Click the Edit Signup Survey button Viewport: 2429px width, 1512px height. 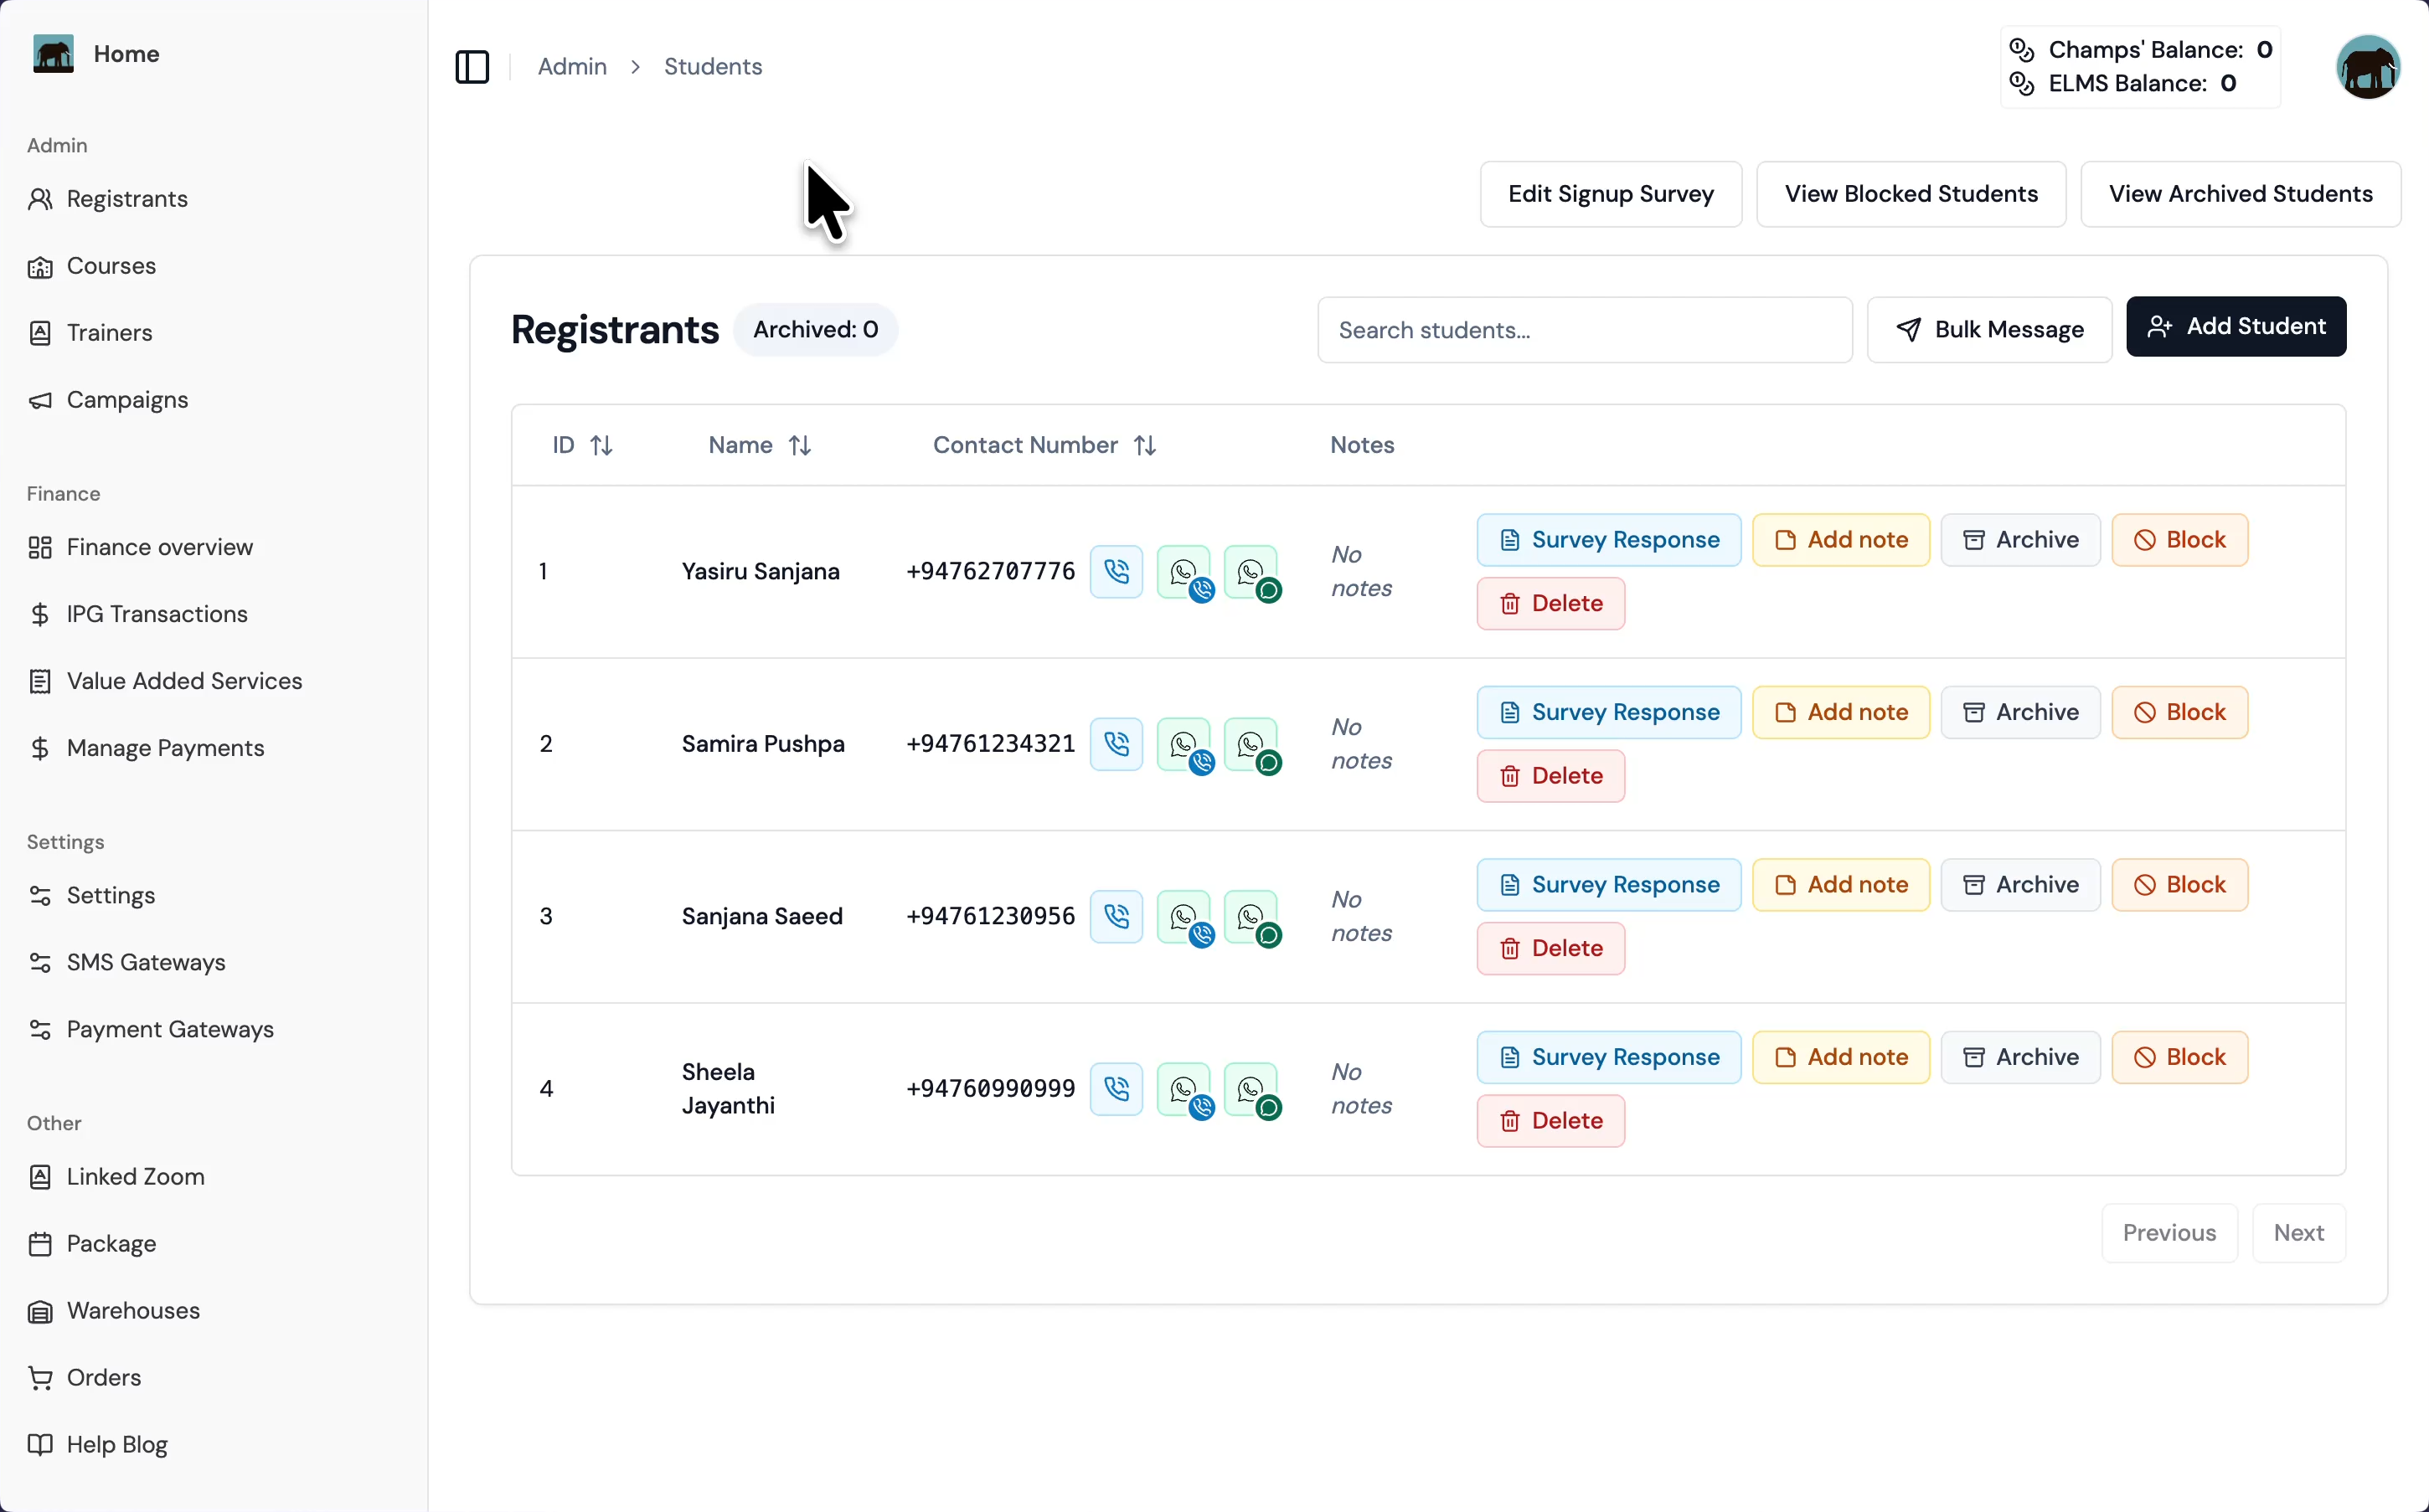(x=1611, y=194)
